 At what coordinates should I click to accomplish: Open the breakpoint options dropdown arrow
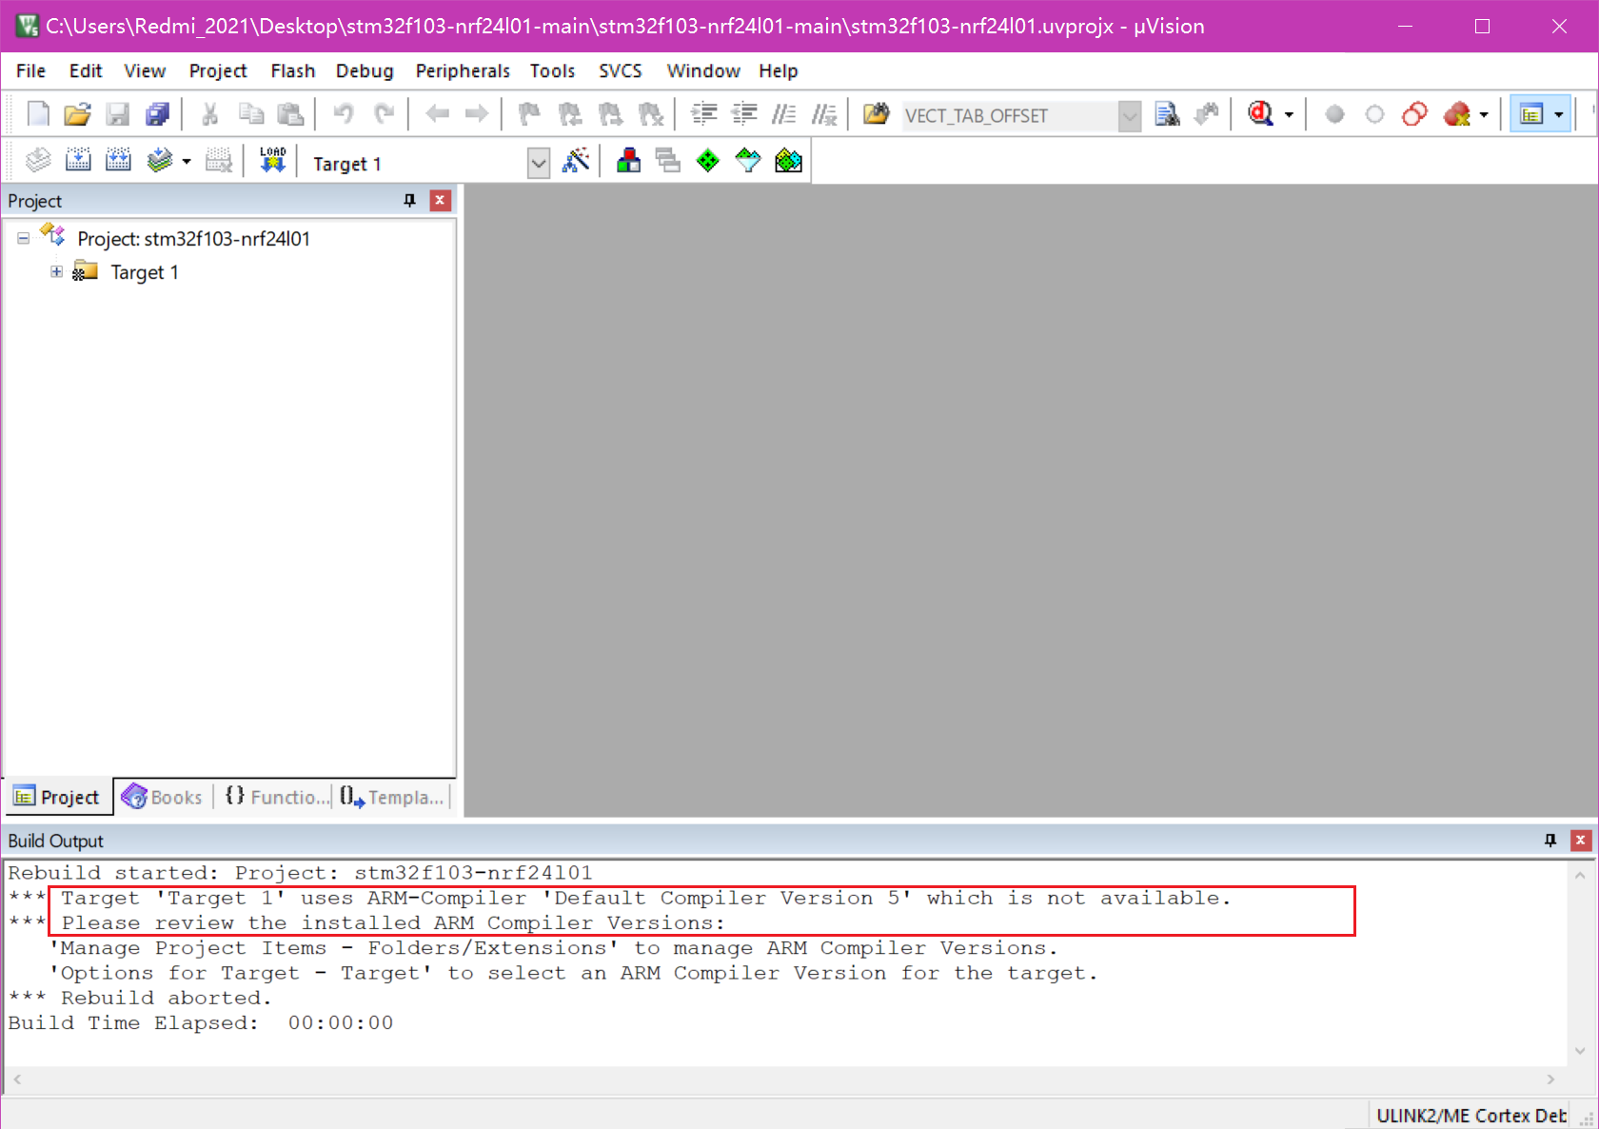tap(1484, 115)
